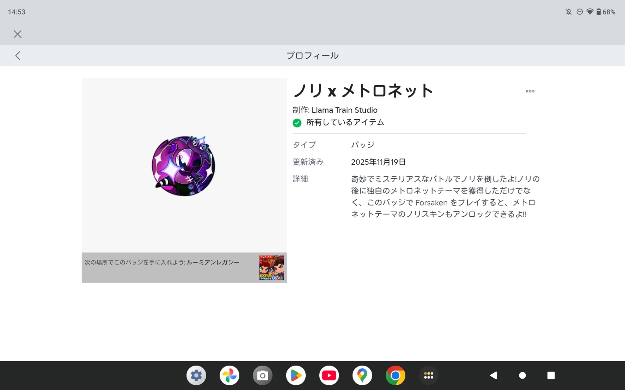Open the three-dot more options menu
Viewport: 625px width, 390px height.
[530, 92]
